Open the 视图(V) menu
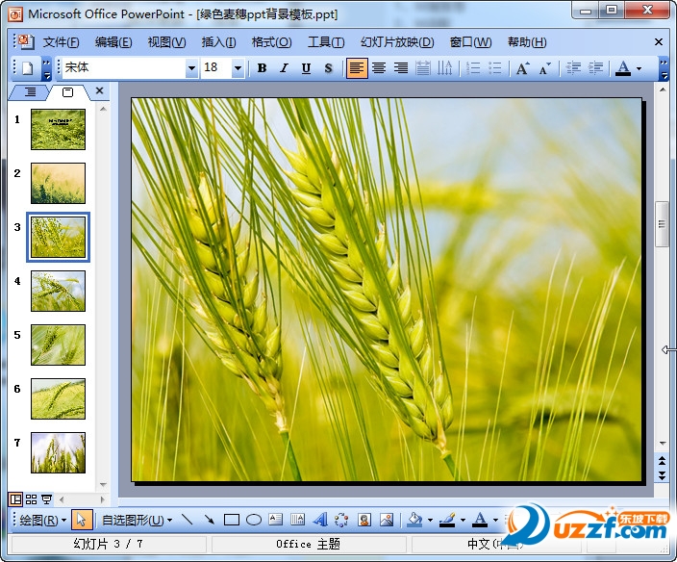Viewport: 677px width, 562px height. 166,42
